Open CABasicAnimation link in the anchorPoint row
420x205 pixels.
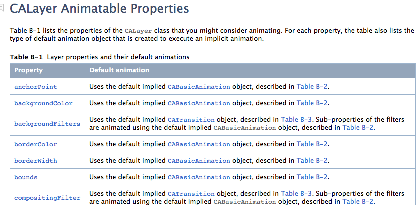coord(199,87)
